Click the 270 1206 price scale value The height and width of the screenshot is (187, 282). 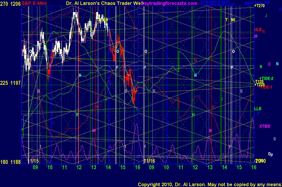(x=10, y=4)
